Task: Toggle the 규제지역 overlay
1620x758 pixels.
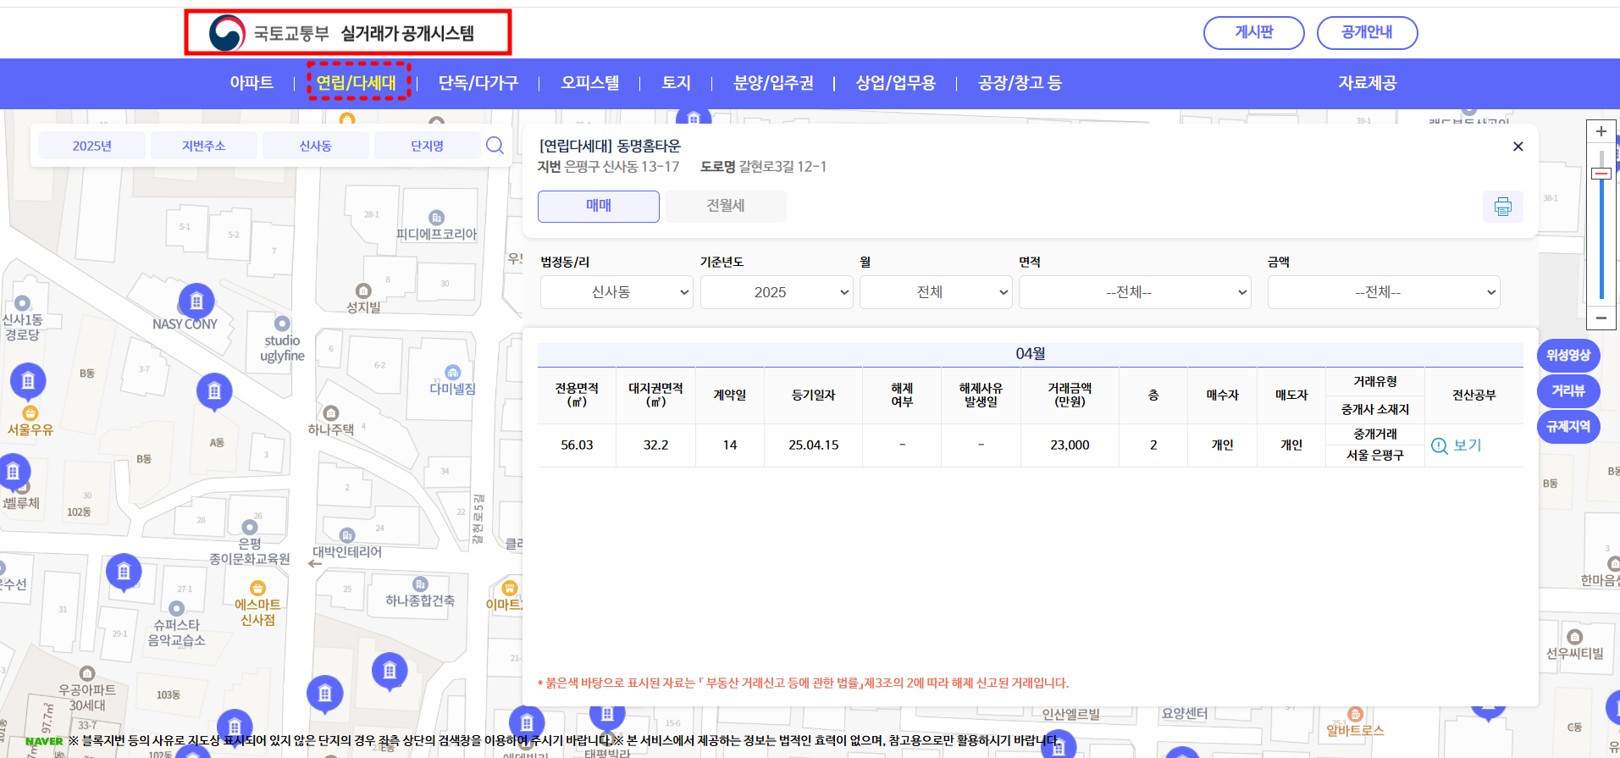Action: [1568, 426]
